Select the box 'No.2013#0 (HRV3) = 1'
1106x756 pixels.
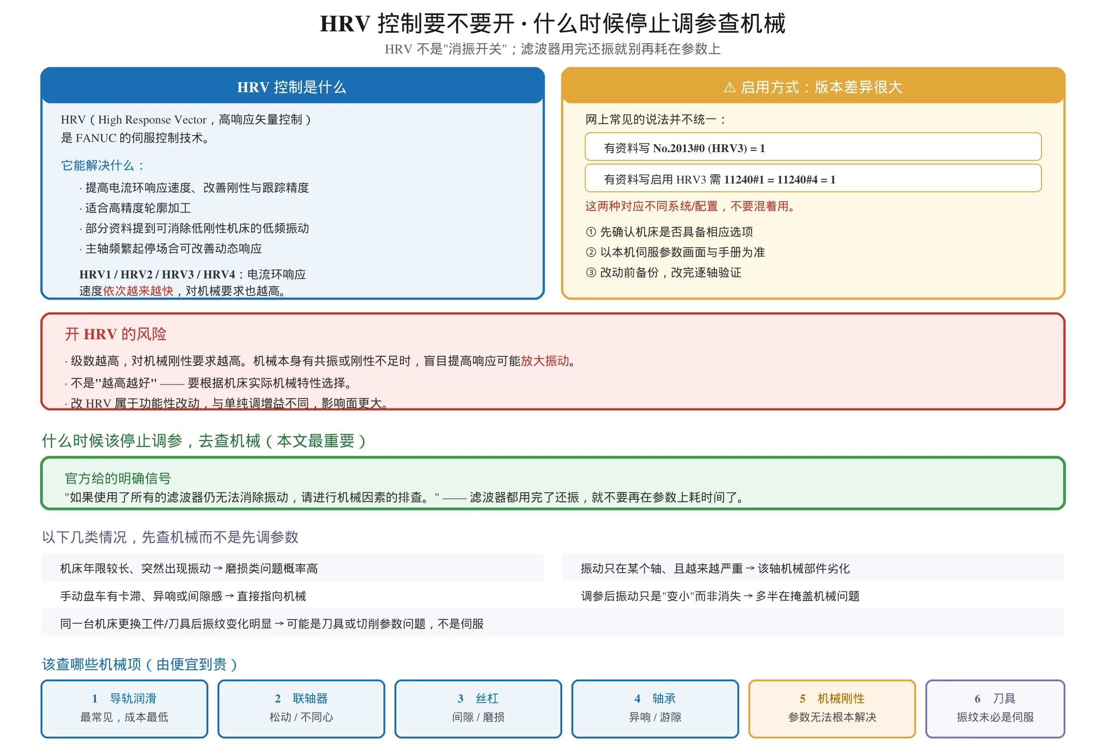tap(812, 147)
